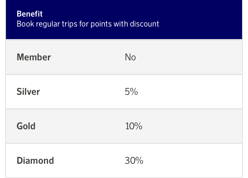Click the word with in the subtitle
Screen dimensions: 248x178
point(121,24)
